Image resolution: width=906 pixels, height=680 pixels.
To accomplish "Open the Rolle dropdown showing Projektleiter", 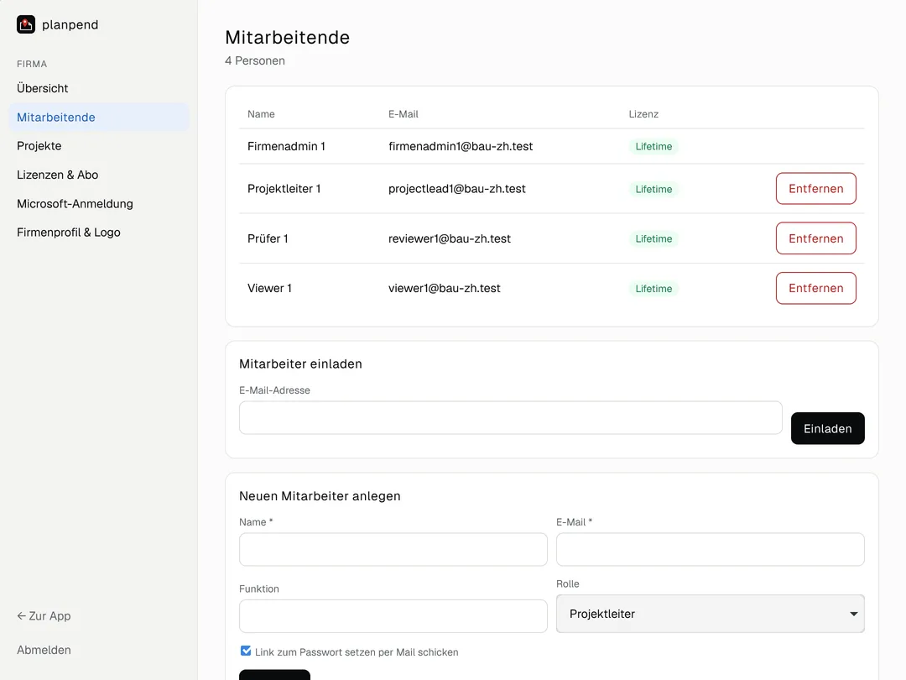I will pyautogui.click(x=711, y=614).
